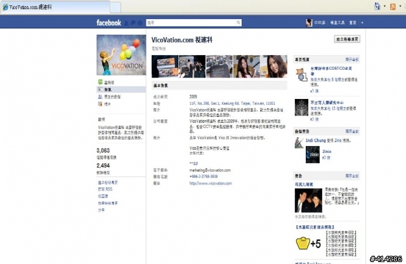Image resolution: width=406 pixels, height=264 pixels.
Task: Click the Zinio logo thumbnail
Action: 313,155
